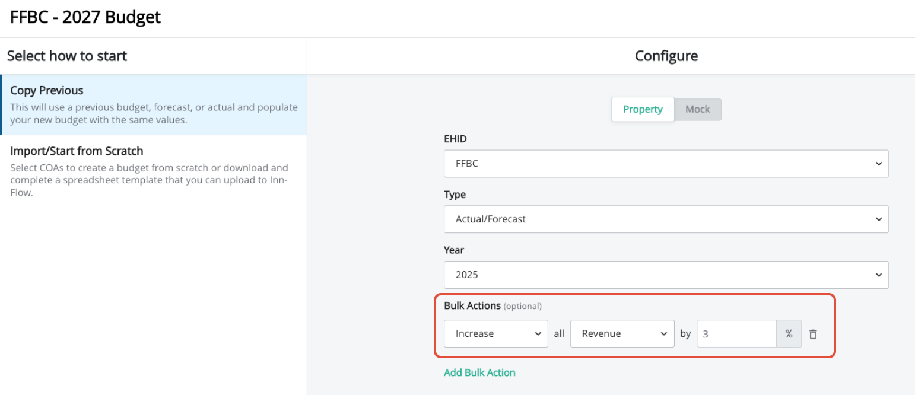Screen dimensions: 915x395
Task: Switch to the Property toggle option
Action: coord(643,109)
